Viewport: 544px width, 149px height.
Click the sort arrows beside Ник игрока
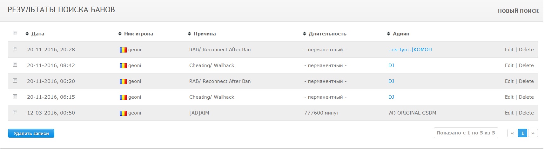(x=120, y=34)
